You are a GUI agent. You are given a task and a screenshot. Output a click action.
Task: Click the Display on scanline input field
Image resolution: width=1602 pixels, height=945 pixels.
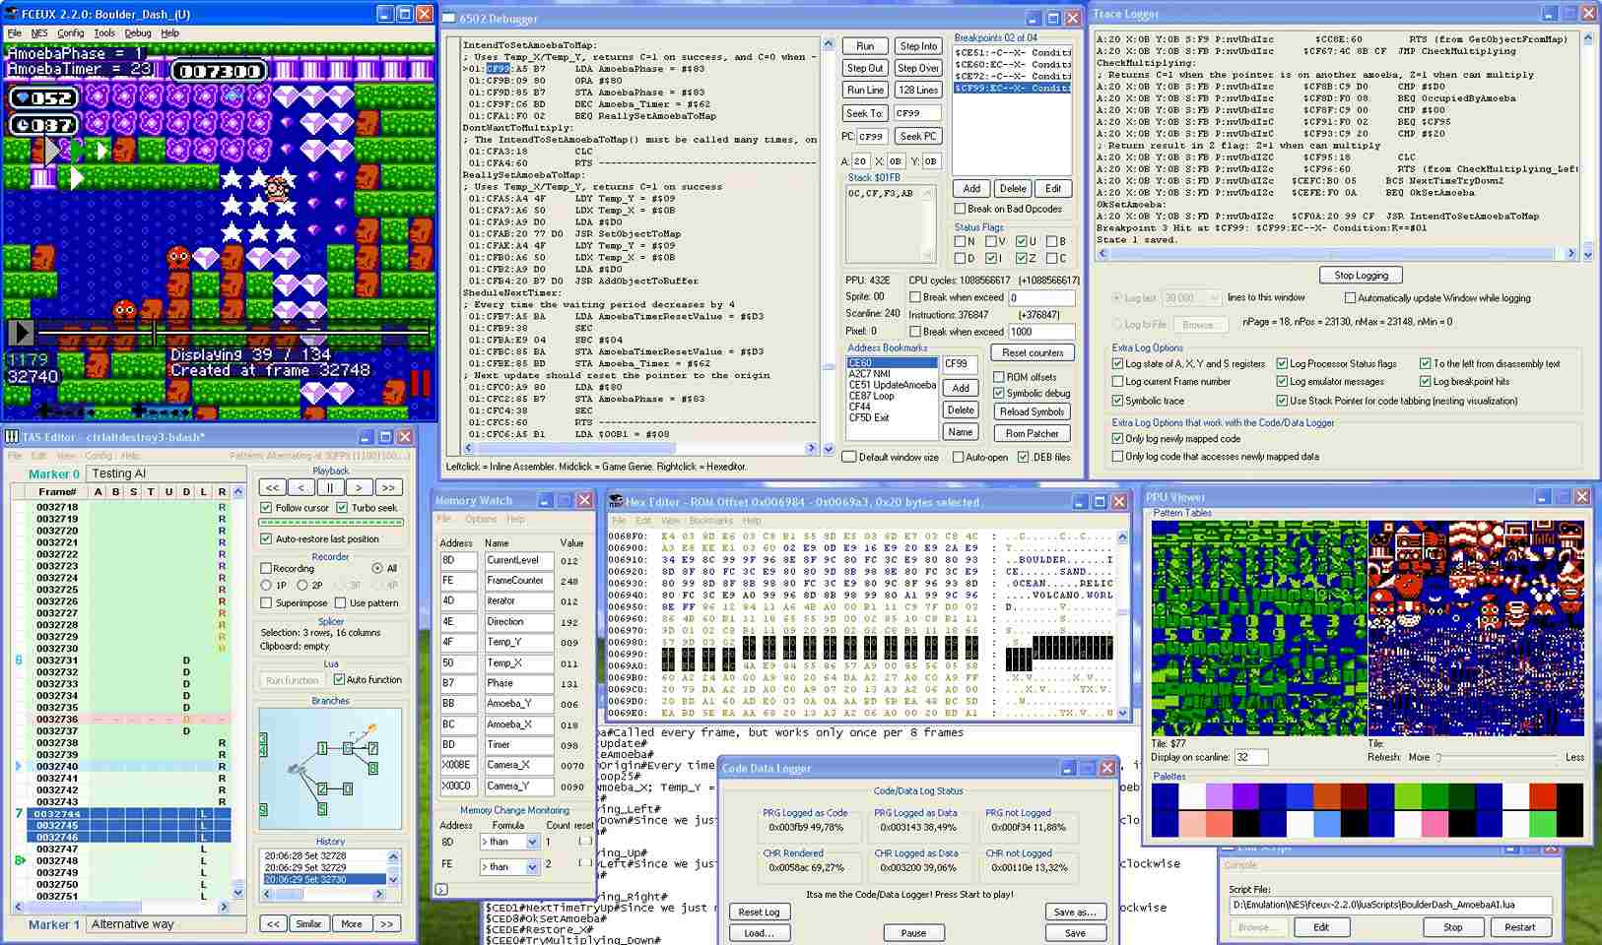pyautogui.click(x=1250, y=757)
